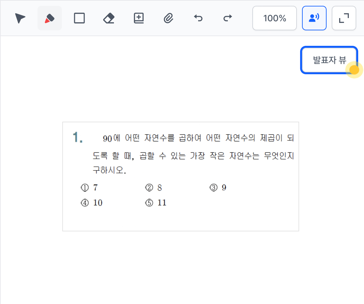Undo the last action
Image resolution: width=364 pixels, height=304 pixels.
pos(198,18)
